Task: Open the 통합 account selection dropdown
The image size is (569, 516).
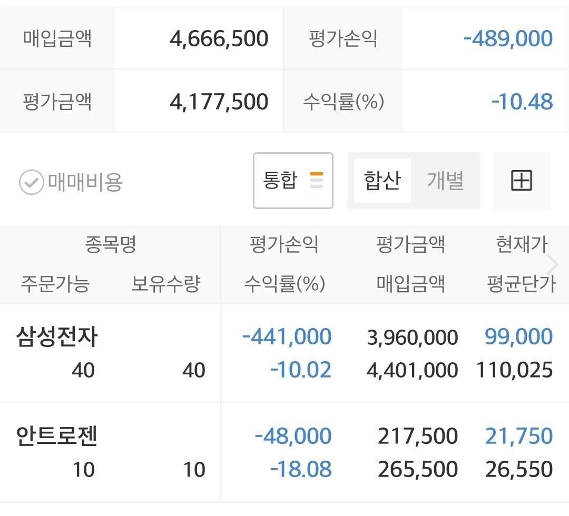Action: click(293, 180)
